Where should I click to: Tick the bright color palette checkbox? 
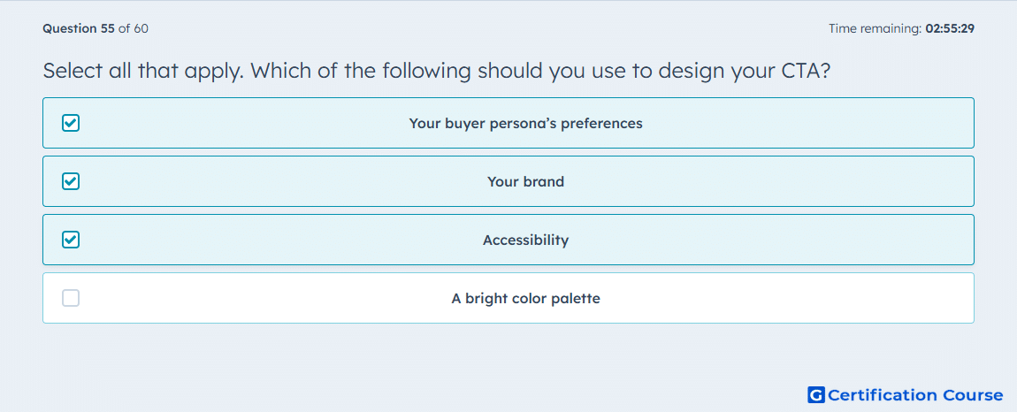pyautogui.click(x=71, y=298)
